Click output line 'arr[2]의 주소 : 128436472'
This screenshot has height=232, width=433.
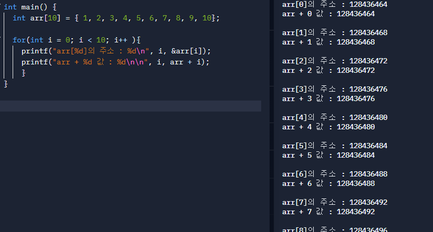tap(335, 61)
